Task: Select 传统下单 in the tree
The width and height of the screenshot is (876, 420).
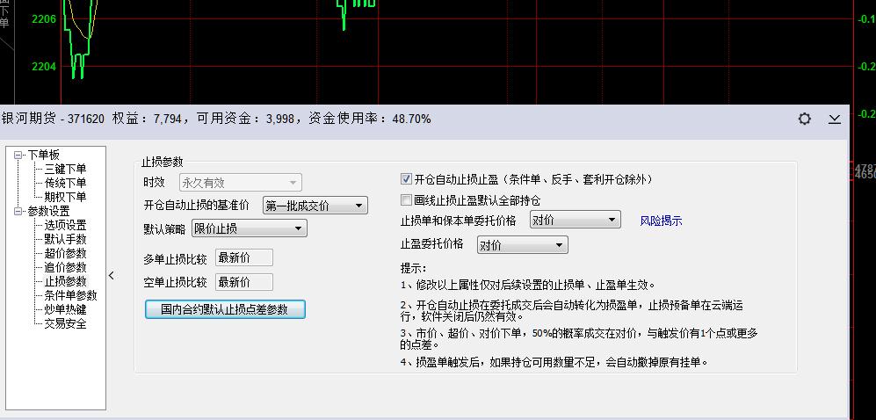Action: coord(65,183)
